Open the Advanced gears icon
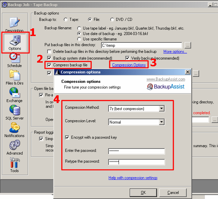 [14, 145]
